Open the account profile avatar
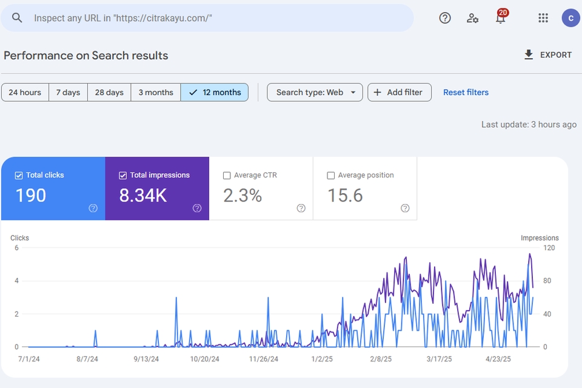The height and width of the screenshot is (388, 582). click(x=570, y=18)
